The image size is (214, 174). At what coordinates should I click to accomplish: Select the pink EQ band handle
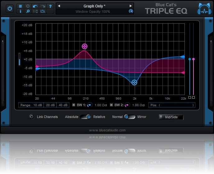85,46
